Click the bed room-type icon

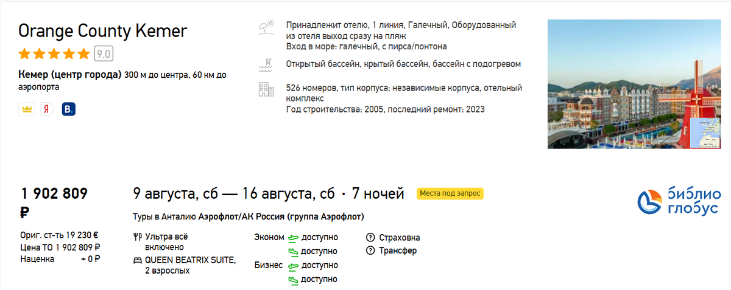pos(137,260)
